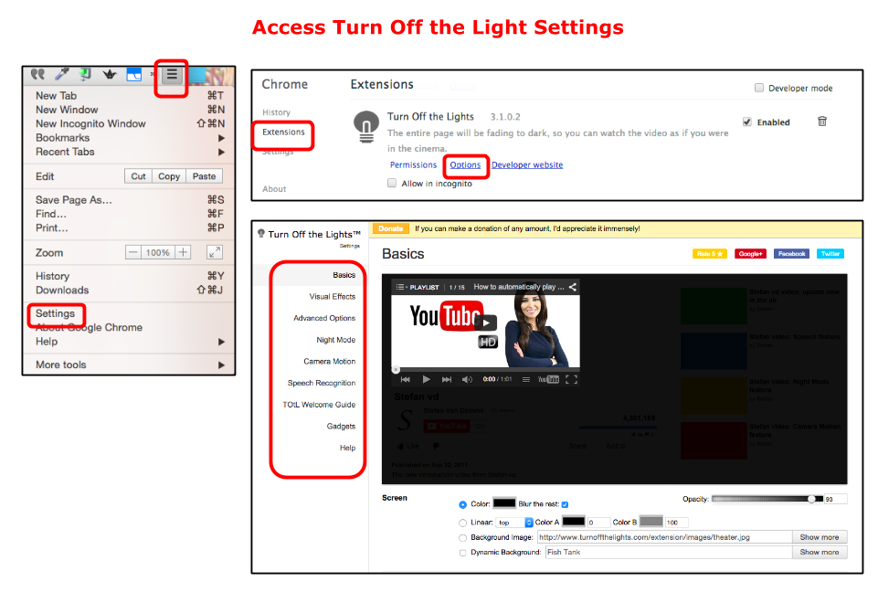Select Downloads in the Chrome menu
Viewport: 878px width, 592px height.
(62, 291)
